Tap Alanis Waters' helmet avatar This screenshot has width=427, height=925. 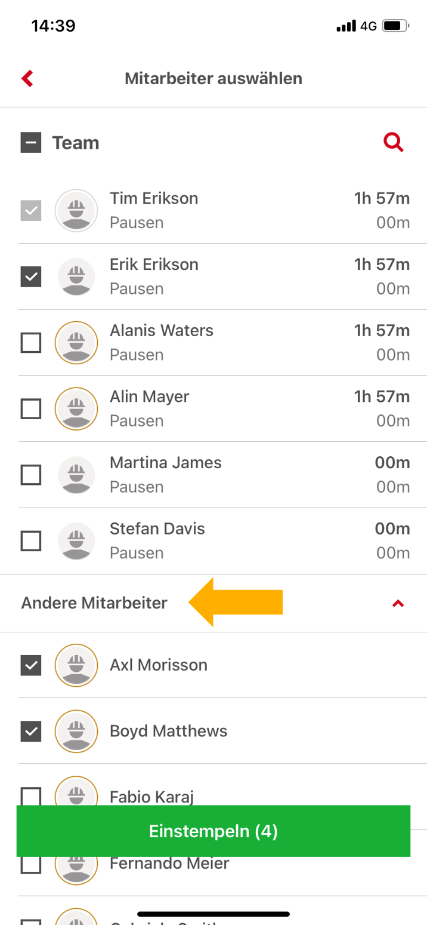(76, 343)
